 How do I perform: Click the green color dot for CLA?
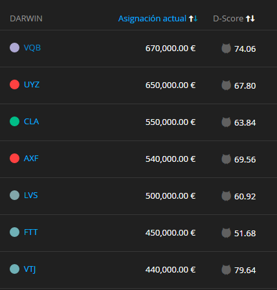(14, 122)
